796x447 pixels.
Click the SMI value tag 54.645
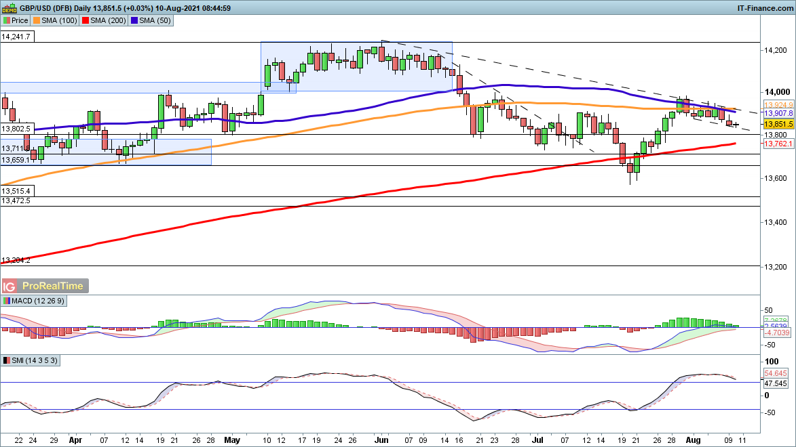coord(776,373)
